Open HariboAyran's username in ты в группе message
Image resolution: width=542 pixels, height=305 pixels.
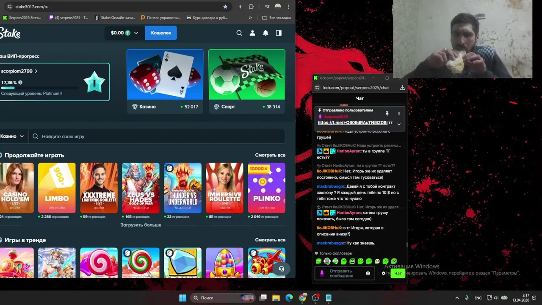(348, 151)
